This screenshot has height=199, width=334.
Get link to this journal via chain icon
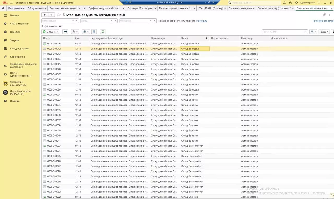[324, 15]
